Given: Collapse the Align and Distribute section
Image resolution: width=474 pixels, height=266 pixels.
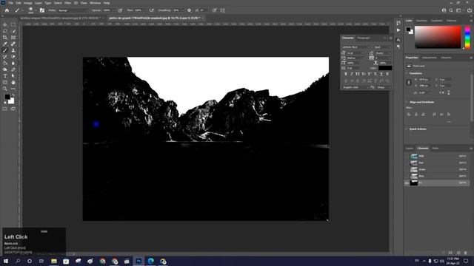Looking at the screenshot, I should (407, 102).
